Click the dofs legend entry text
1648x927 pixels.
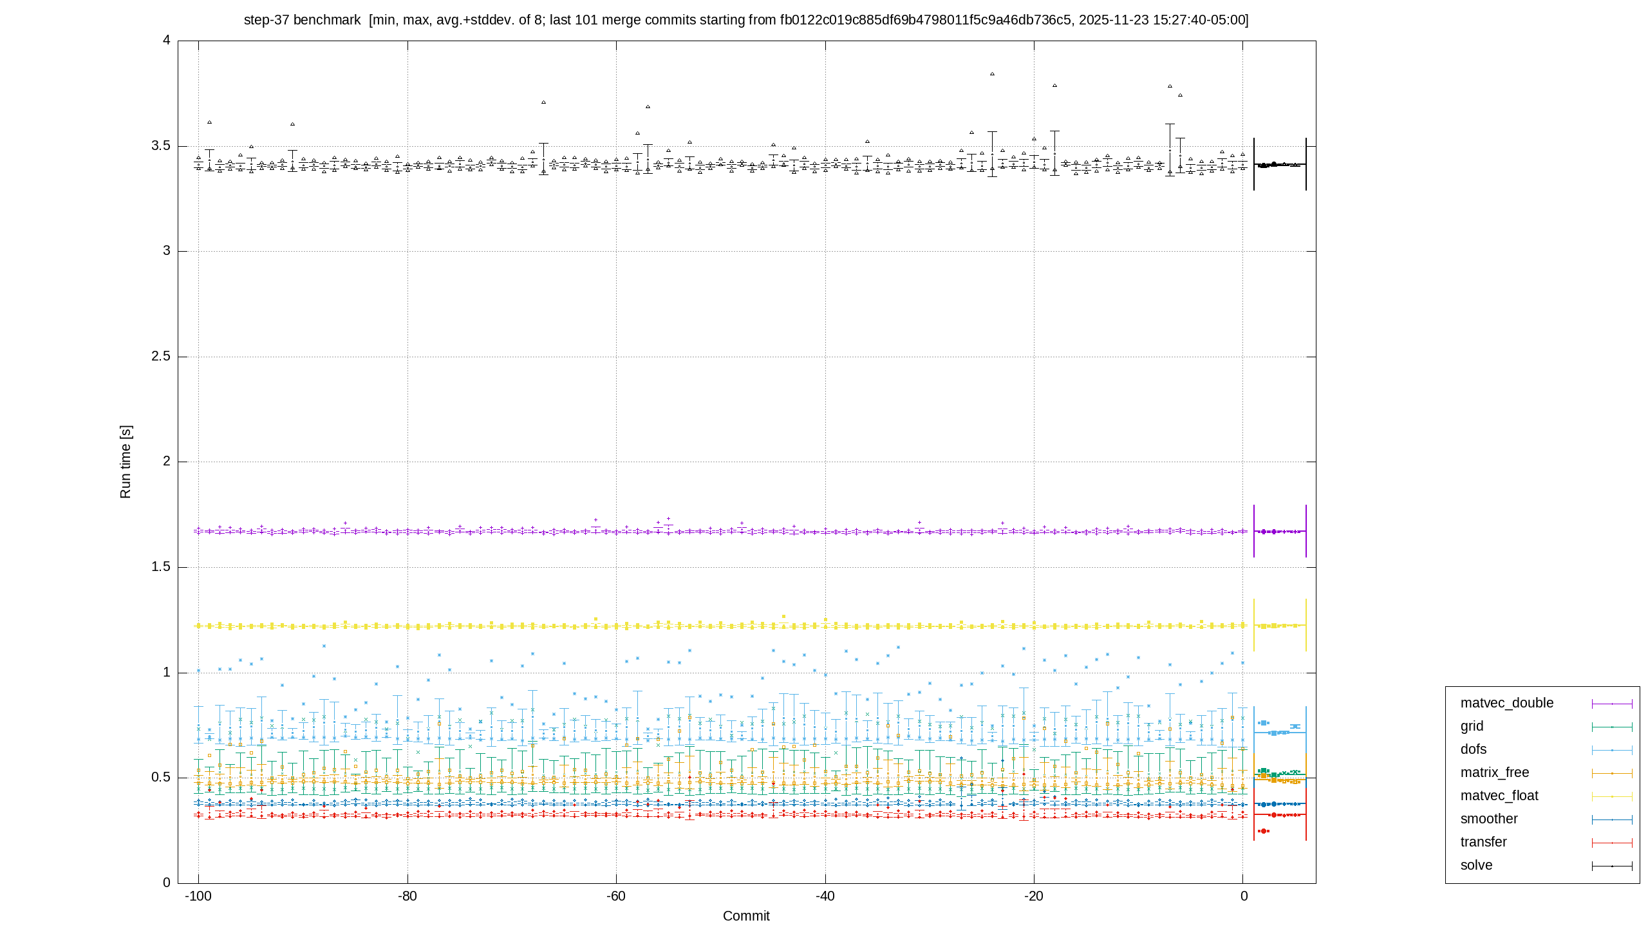[1474, 749]
